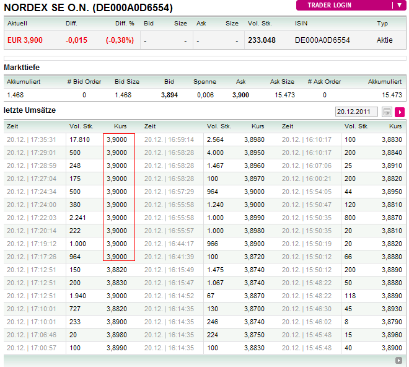Screen dimensions: 409x367
Task: Click trade time 20.12. | 16:07:06
Action: [307, 166]
